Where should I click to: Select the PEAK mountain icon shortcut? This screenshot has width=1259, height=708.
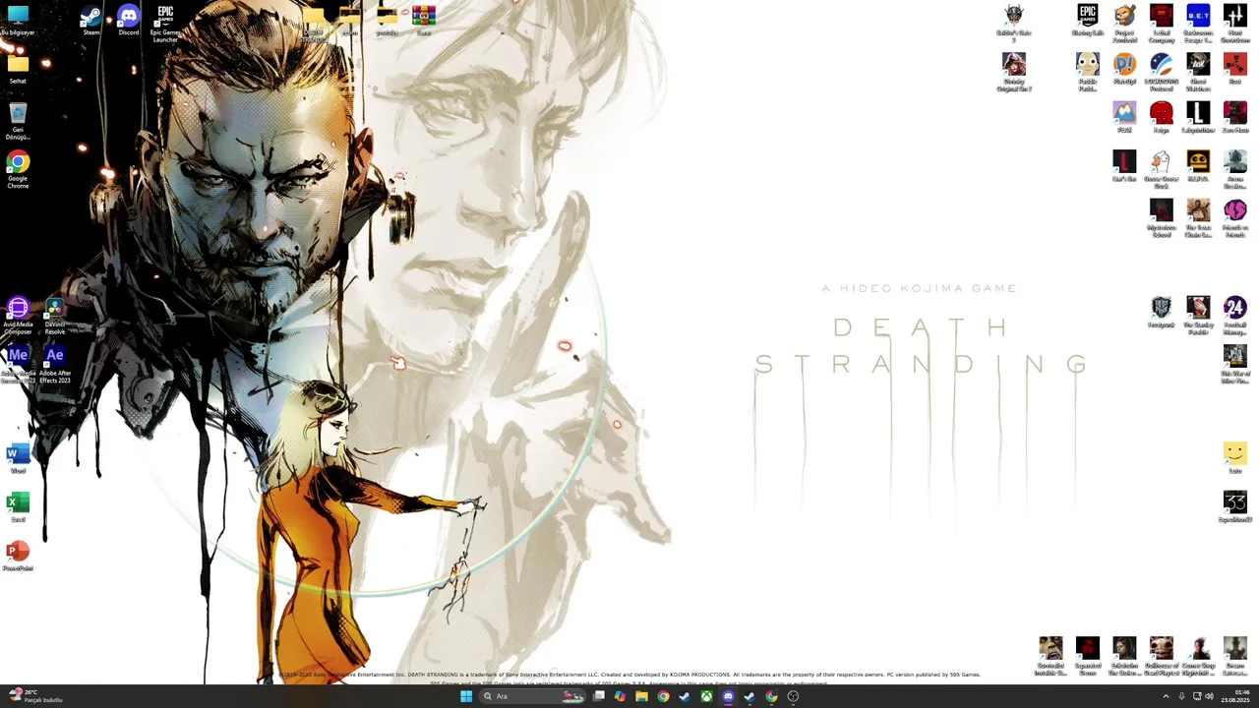click(x=1124, y=117)
